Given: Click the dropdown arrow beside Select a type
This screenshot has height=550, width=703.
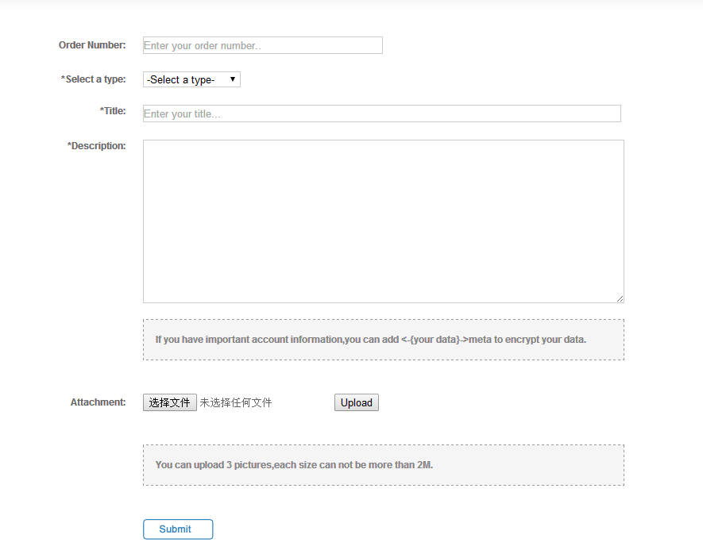Looking at the screenshot, I should point(233,79).
